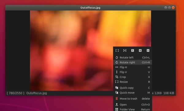184x111 pixels.
Task: Click the [ 780/2550 ] image counter
Action: [x=16, y=93]
